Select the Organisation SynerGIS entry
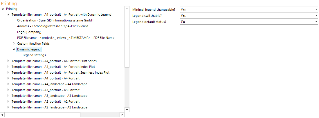The width and height of the screenshot is (319, 118). pos(55,20)
